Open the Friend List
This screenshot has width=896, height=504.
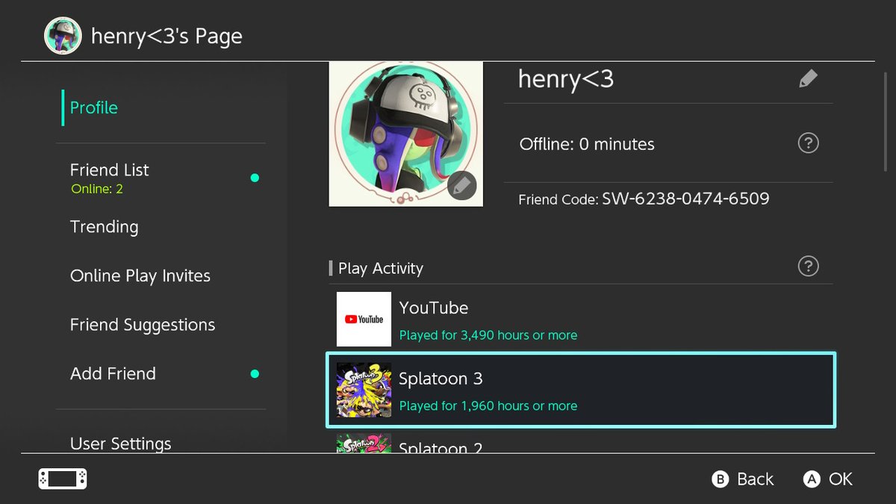click(x=109, y=169)
